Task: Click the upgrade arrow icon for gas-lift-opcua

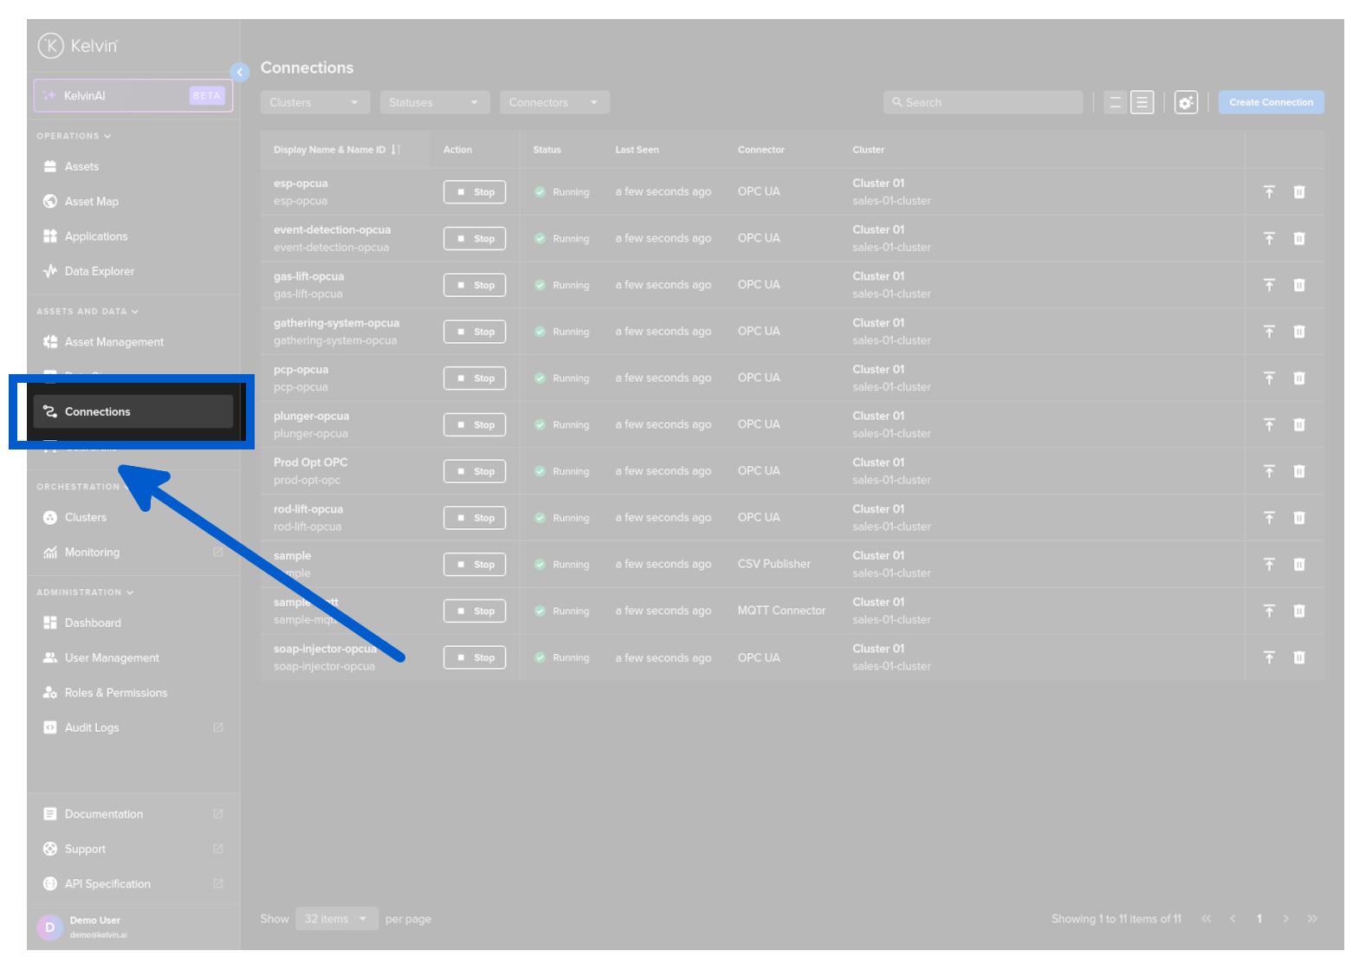Action: pos(1269,285)
